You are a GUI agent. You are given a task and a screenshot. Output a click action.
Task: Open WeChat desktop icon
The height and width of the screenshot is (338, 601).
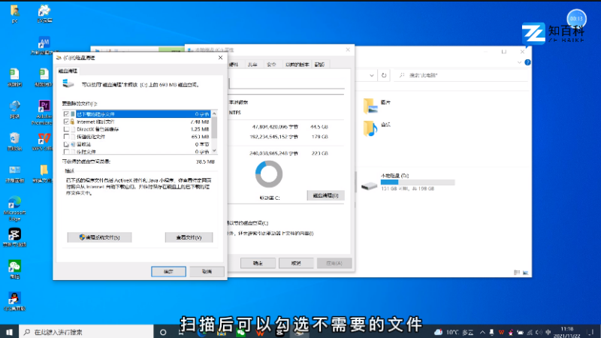(14, 267)
